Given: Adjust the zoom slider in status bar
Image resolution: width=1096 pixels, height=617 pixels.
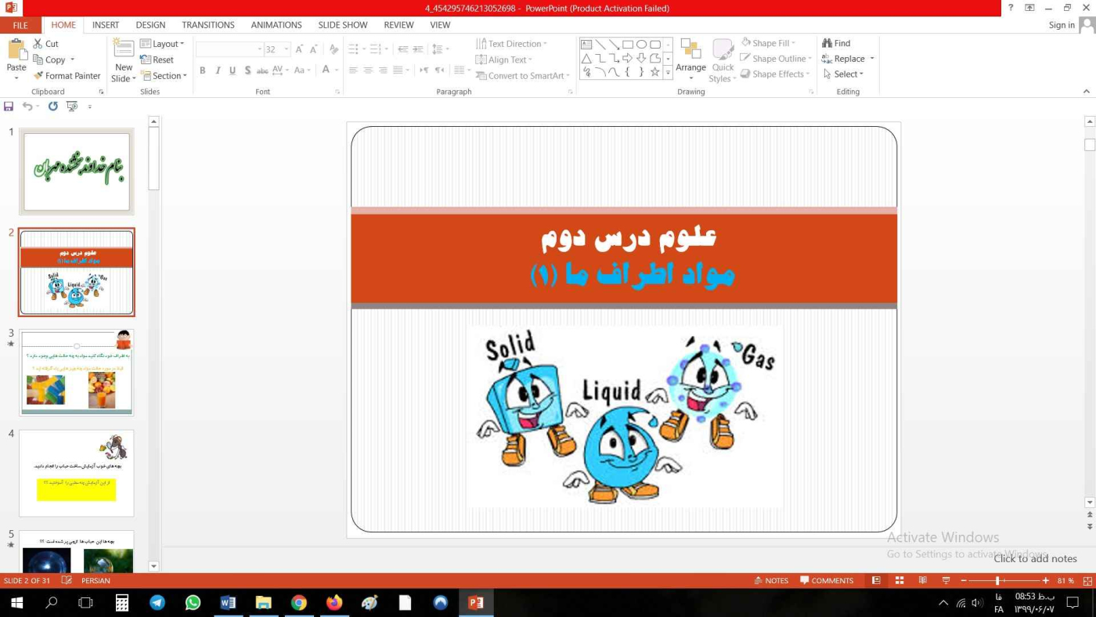Looking at the screenshot, I should click(997, 581).
